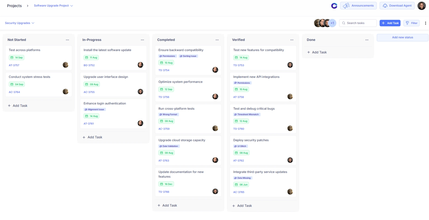Viewport: 429px width, 220px height.
Task: Open the user profile avatar at top right
Action: pyautogui.click(x=421, y=6)
